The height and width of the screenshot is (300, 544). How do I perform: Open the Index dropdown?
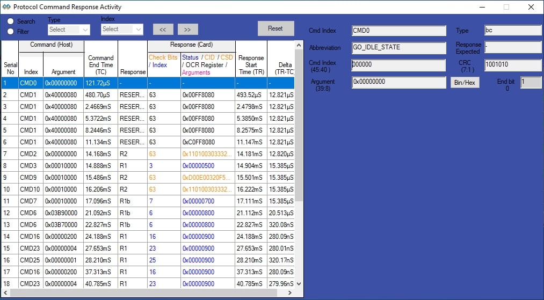[121, 29]
